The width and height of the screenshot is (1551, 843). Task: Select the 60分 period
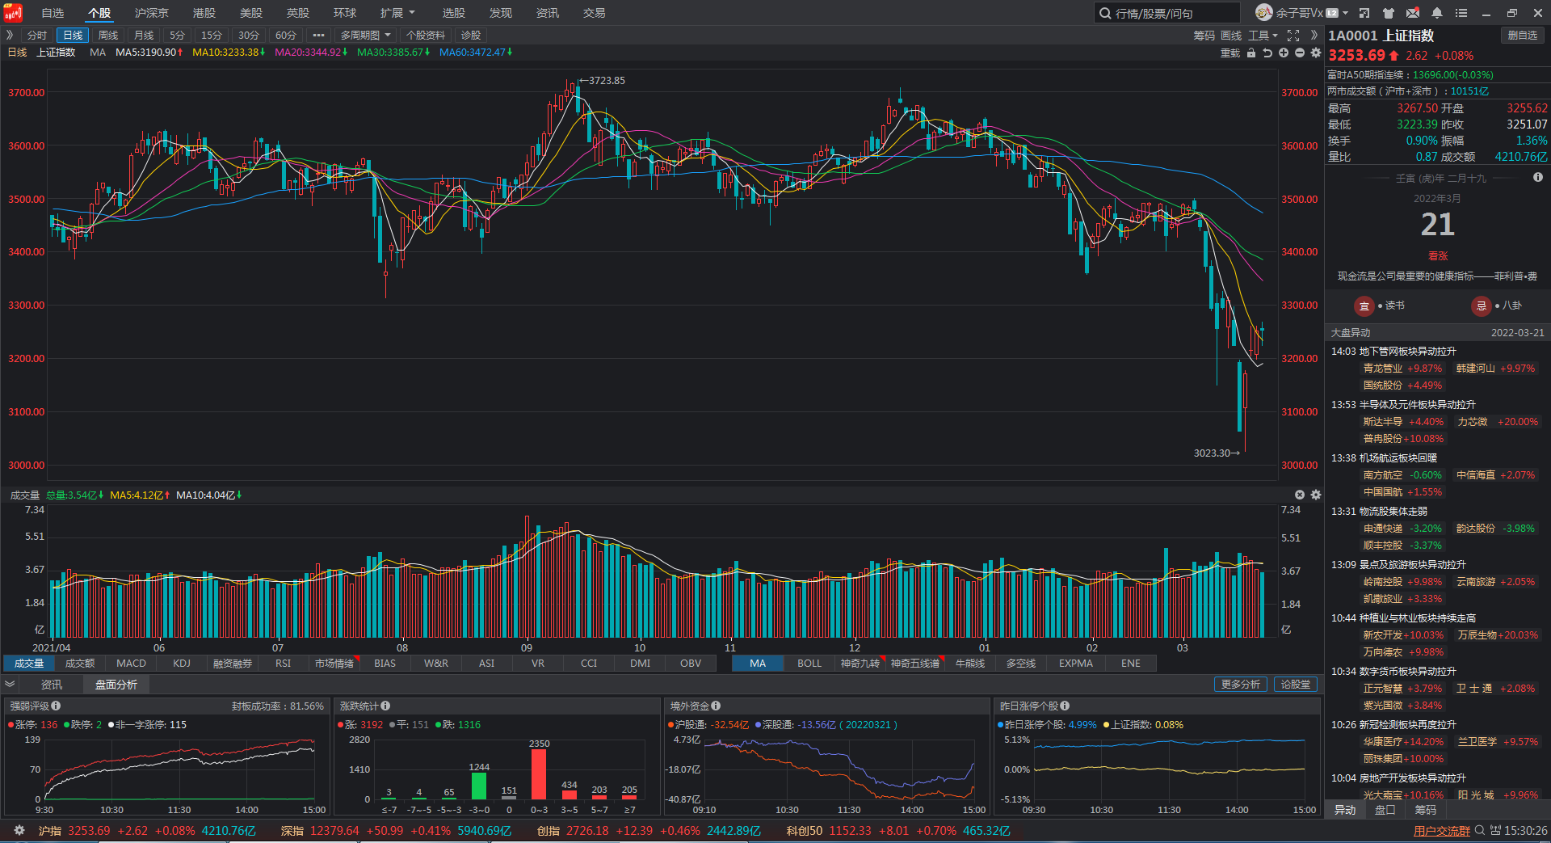[x=285, y=36]
